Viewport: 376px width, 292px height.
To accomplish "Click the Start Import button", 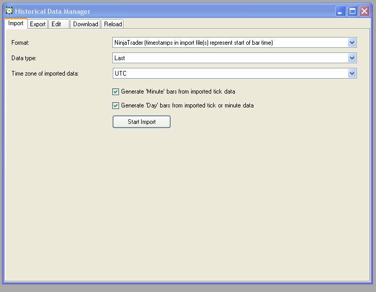I will (142, 122).
